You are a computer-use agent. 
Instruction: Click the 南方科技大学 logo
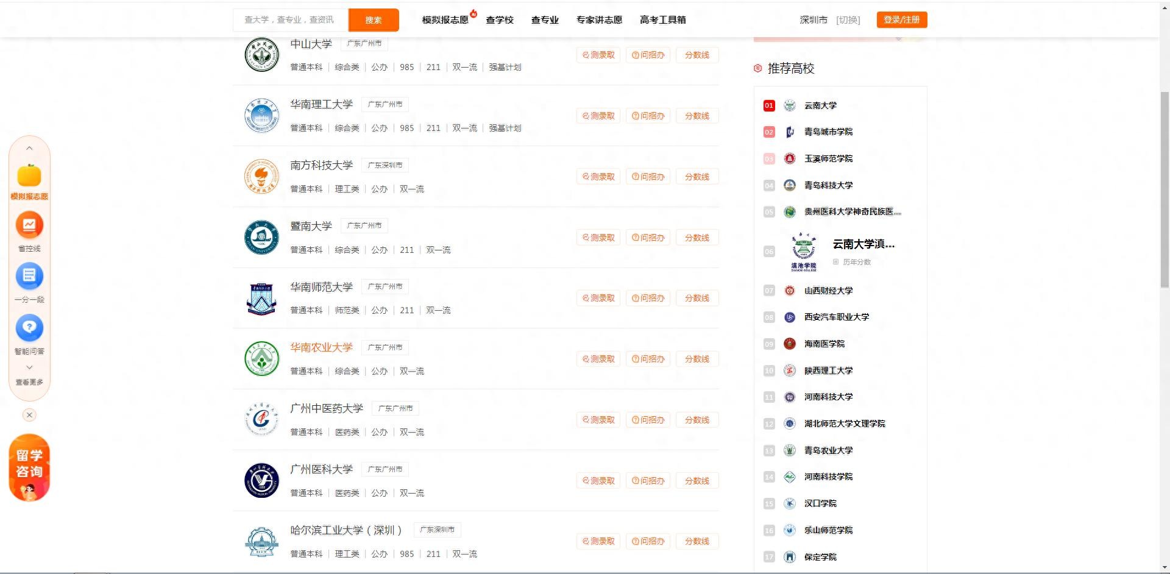(x=261, y=176)
